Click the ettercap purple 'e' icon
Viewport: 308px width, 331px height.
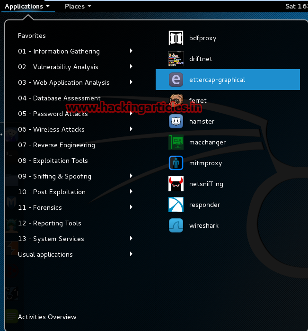176,80
